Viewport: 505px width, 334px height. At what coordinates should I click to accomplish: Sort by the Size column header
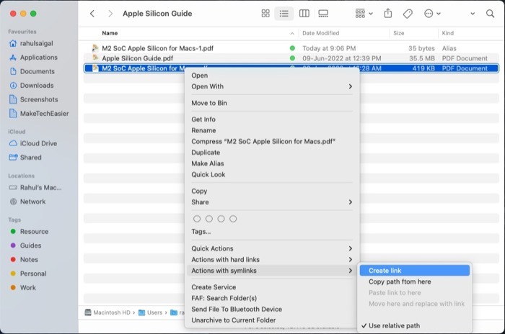pyautogui.click(x=398, y=33)
